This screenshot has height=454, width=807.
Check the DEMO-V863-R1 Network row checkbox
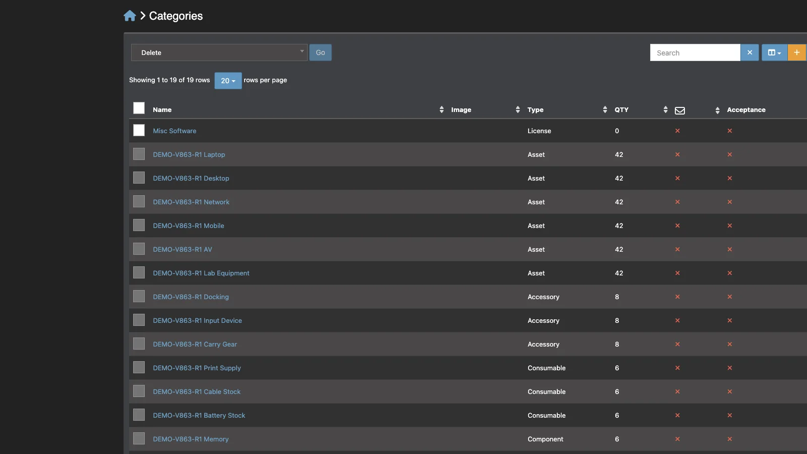point(139,201)
